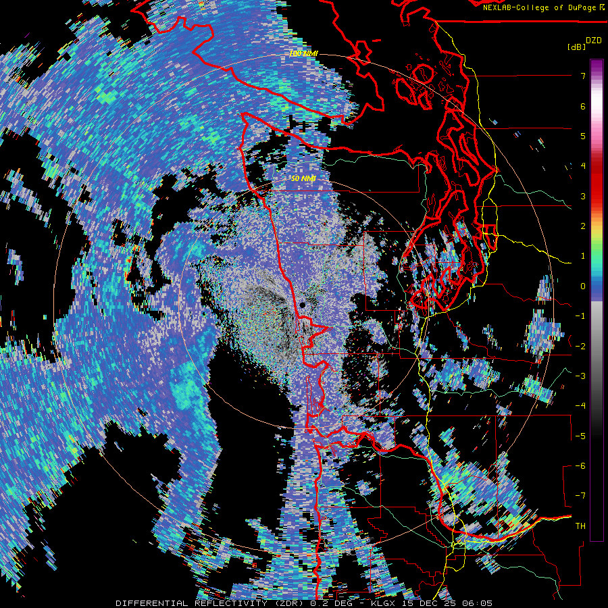Viewport: 608px width, 608px height.
Task: Click the black KLGX radar site dot
Action: click(303, 305)
